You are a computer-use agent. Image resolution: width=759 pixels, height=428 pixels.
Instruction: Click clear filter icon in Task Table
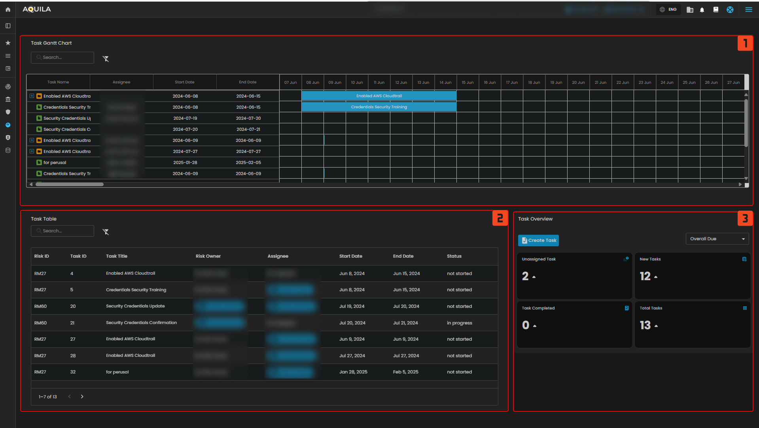(x=106, y=232)
